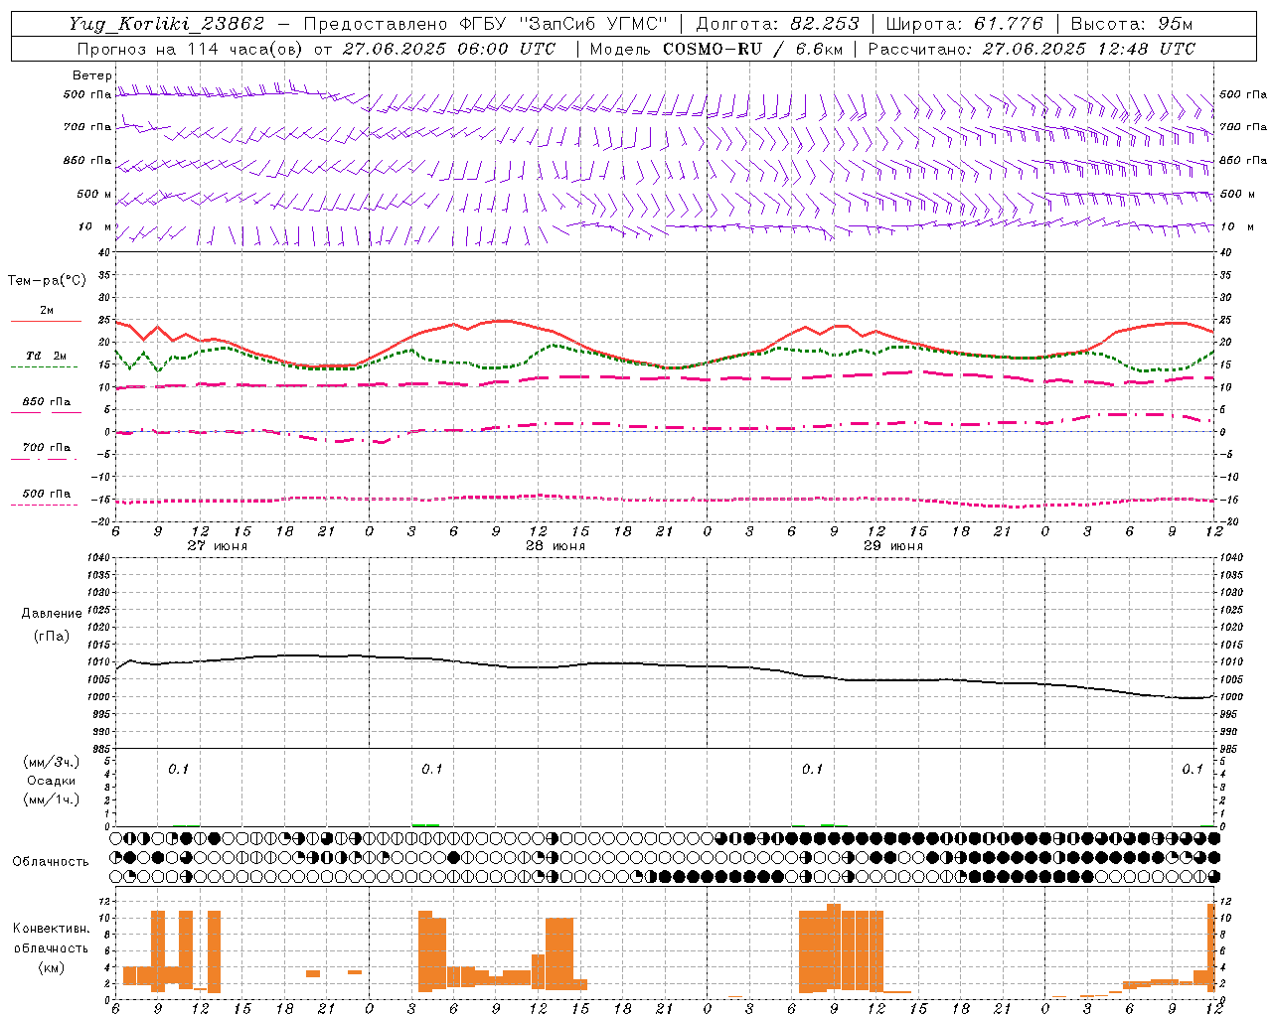Click the '(мм/1ч.)' precipitation unit label

pyautogui.click(x=52, y=799)
